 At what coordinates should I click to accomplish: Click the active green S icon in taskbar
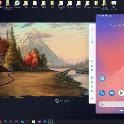click(51, 122)
